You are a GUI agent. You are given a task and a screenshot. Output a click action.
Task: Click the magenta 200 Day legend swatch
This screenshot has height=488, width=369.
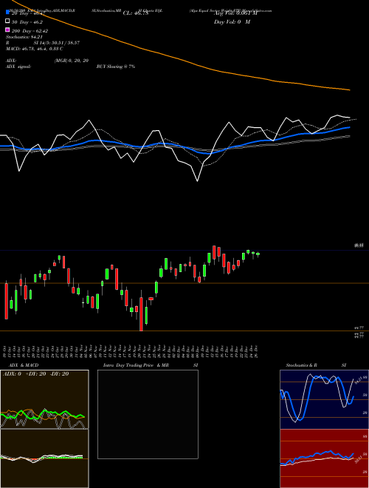[x=8, y=30]
